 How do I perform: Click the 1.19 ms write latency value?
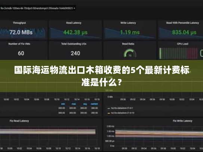pyautogui.click(x=130, y=32)
